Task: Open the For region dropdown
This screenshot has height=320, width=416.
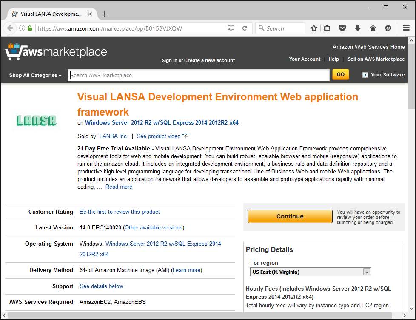Action: coord(310,272)
